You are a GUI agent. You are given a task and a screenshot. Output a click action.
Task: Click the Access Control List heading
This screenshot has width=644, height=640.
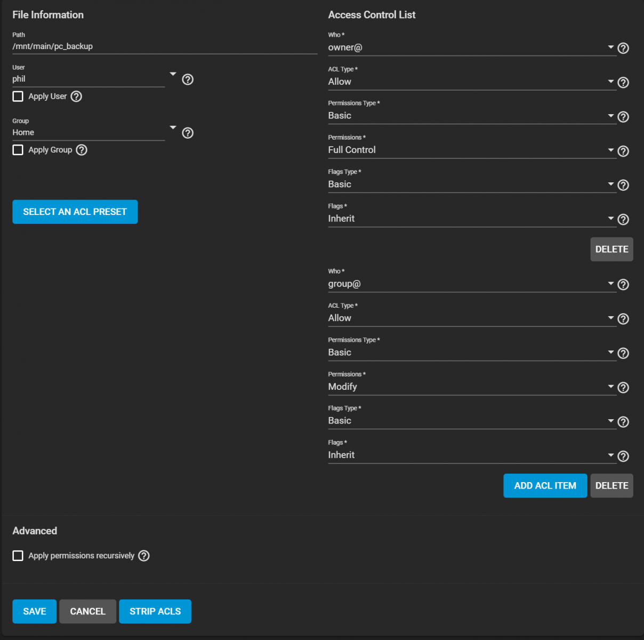click(372, 15)
